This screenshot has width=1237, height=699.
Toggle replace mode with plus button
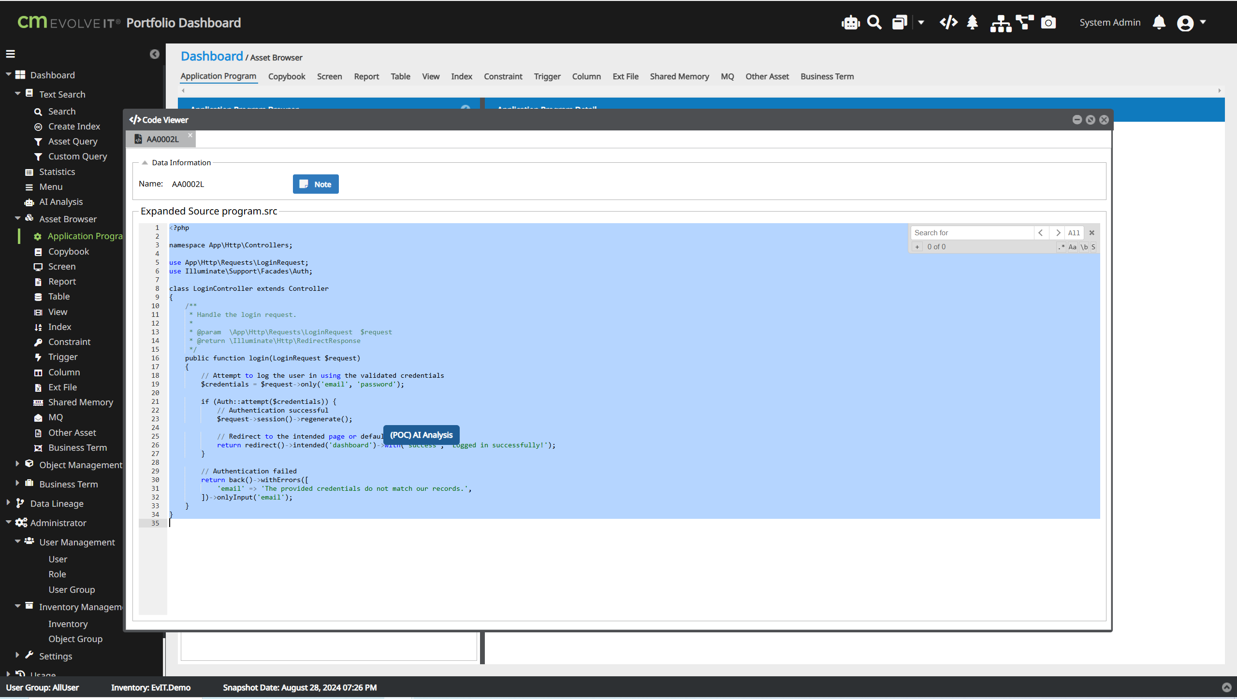coord(917,247)
